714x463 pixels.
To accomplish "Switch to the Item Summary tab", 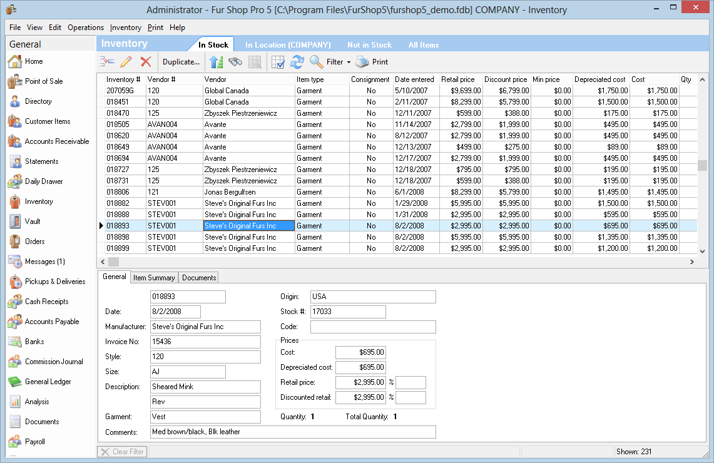I will [x=154, y=278].
